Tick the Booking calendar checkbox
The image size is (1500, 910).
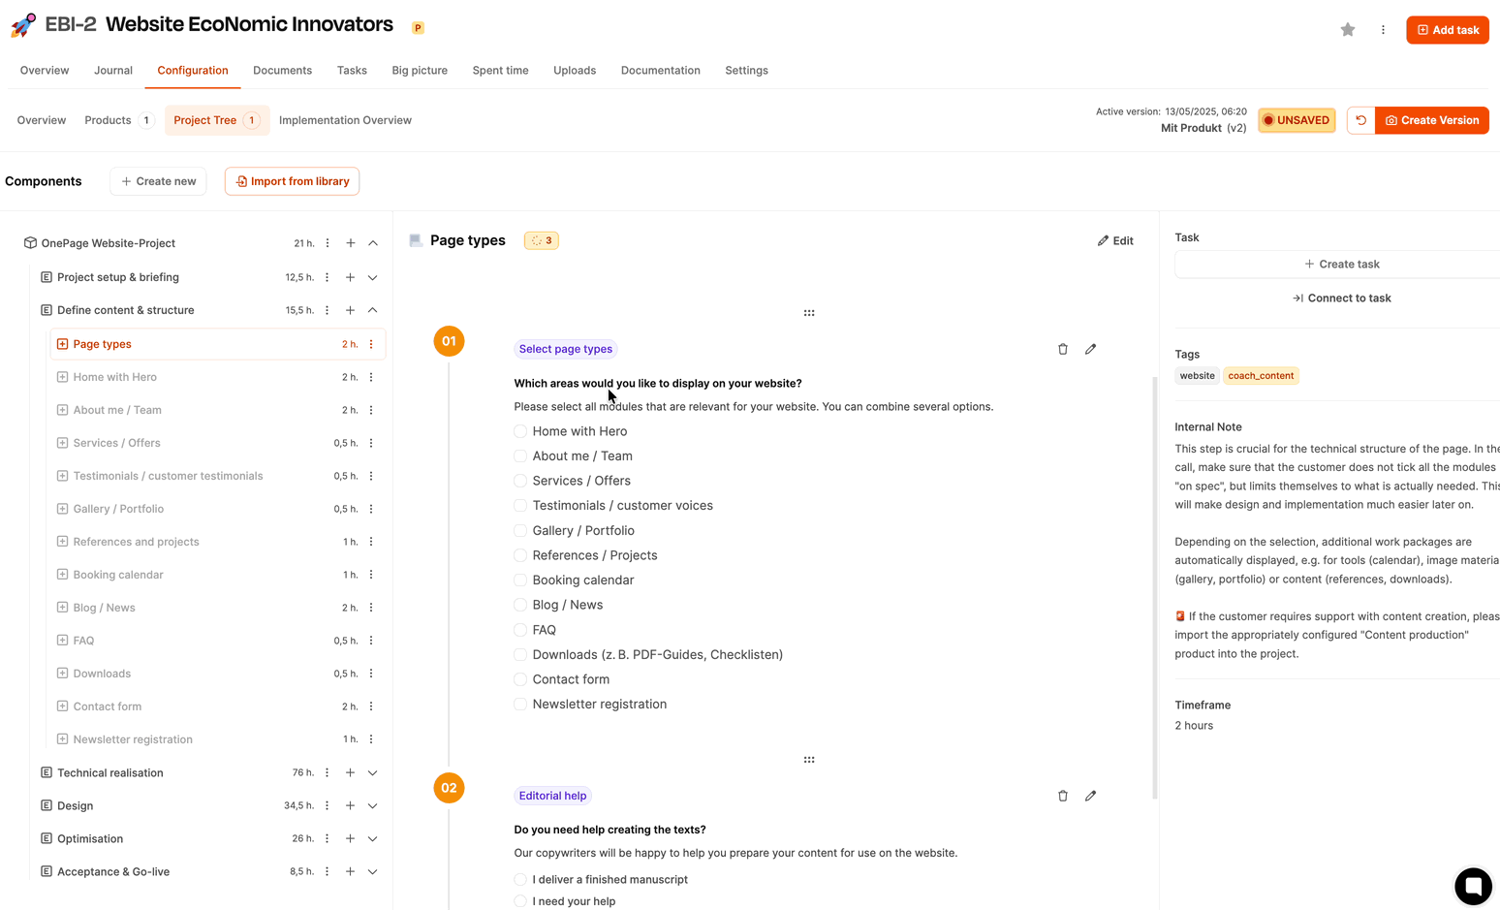520,580
